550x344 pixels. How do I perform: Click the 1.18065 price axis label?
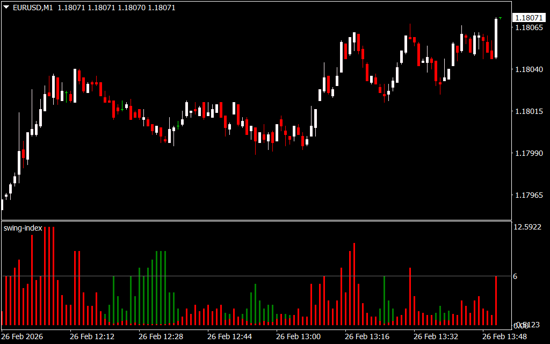pos(527,27)
